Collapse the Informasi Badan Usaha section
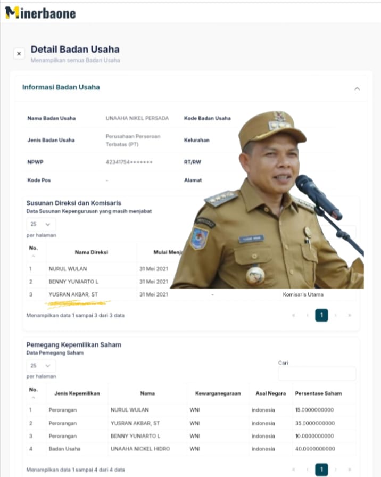381x477 pixels. pyautogui.click(x=357, y=88)
